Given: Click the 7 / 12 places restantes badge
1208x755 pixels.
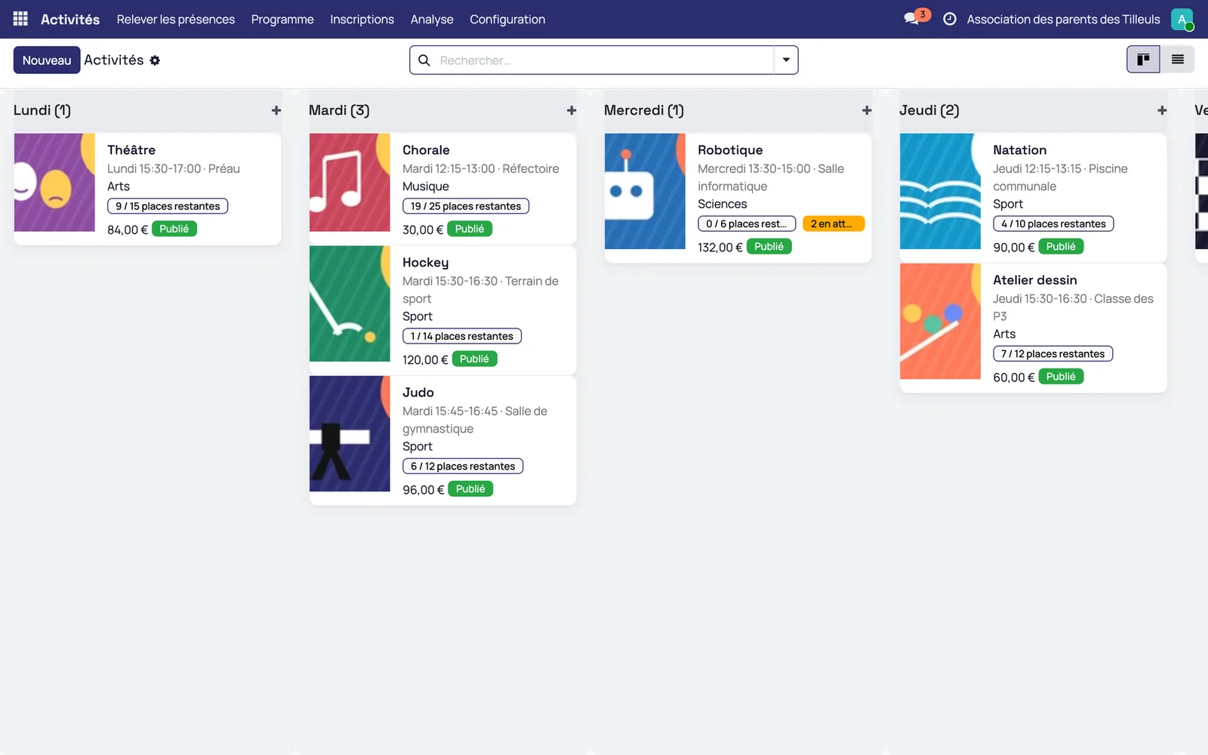Looking at the screenshot, I should 1052,354.
